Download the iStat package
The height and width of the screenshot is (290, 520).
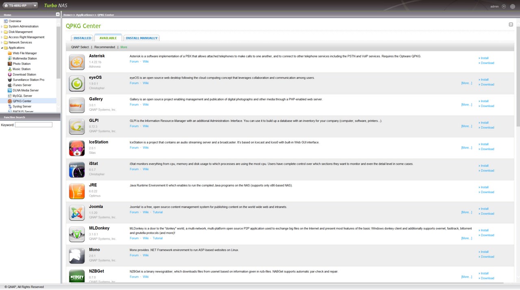pos(486,170)
